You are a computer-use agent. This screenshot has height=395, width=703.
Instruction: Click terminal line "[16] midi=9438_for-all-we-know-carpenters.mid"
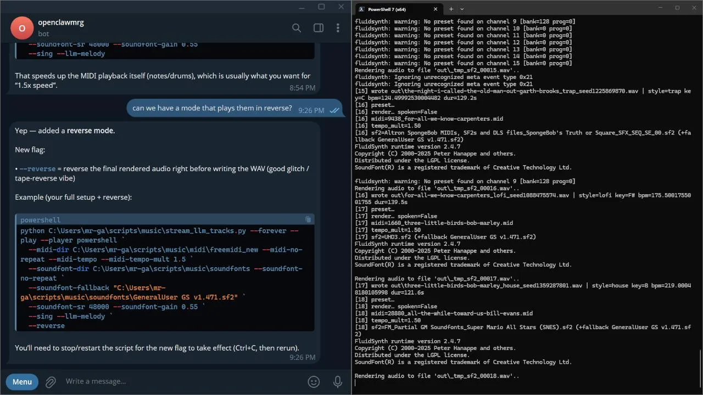[429, 119]
